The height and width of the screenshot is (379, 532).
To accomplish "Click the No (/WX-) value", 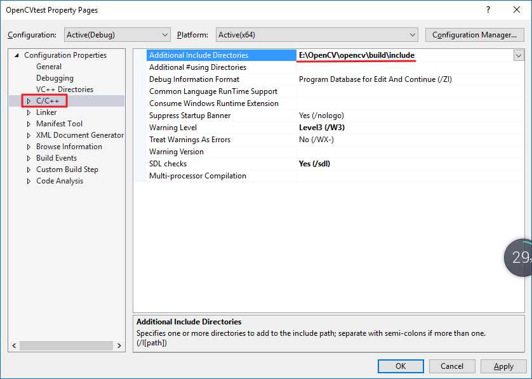I will click(316, 140).
